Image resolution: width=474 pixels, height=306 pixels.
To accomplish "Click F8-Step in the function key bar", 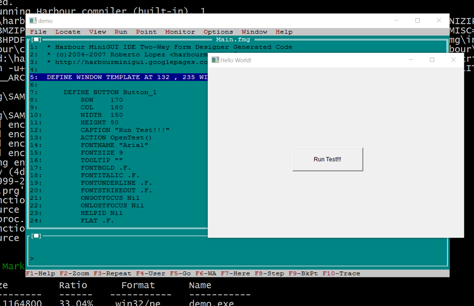I will click(x=269, y=274).
